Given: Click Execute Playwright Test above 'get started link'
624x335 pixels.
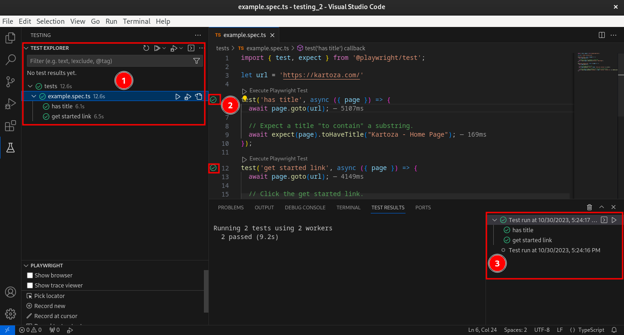Looking at the screenshot, I should point(278,159).
